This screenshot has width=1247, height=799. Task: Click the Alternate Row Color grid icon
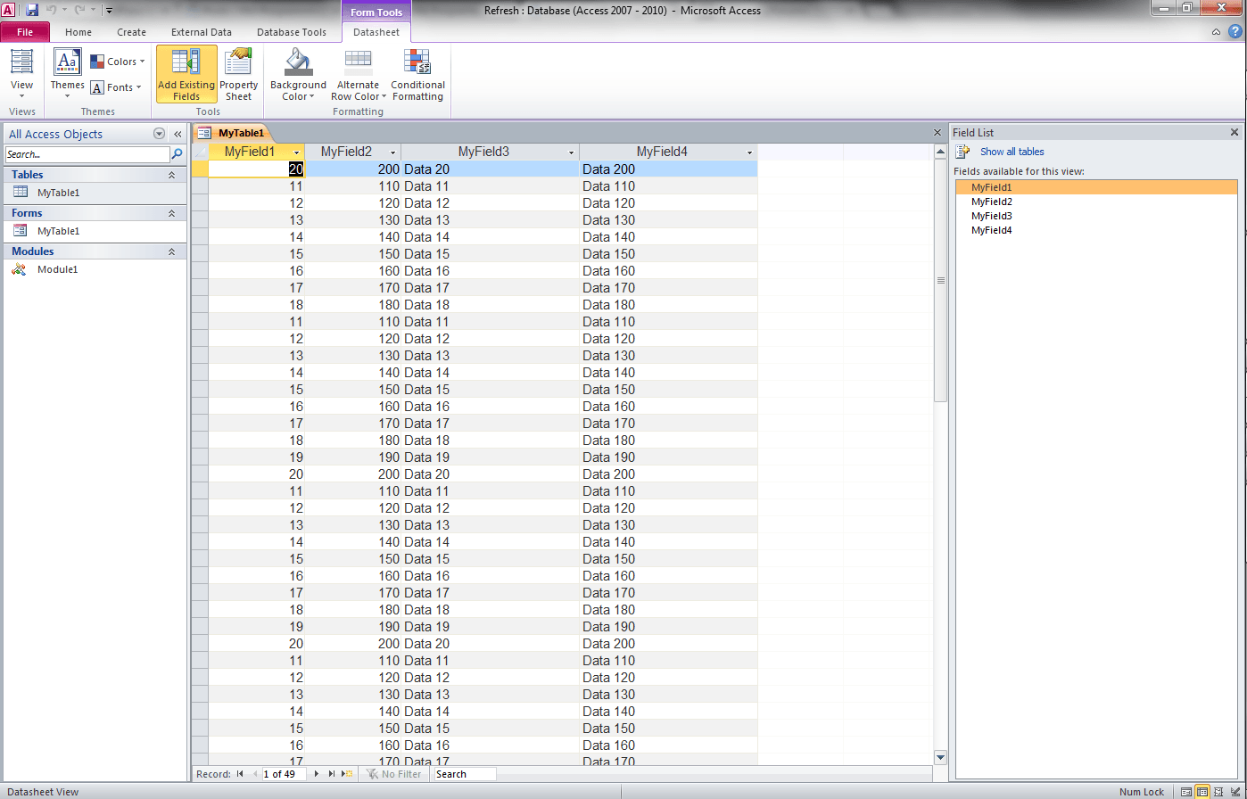(358, 62)
